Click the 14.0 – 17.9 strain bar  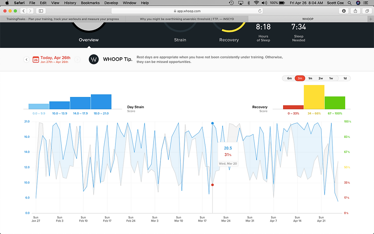tap(80, 103)
